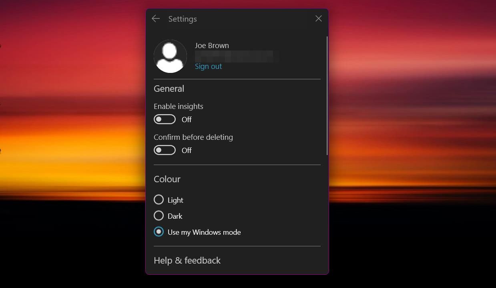Click the blurred email address
Image resolution: width=496 pixels, height=288 pixels.
[x=236, y=56]
